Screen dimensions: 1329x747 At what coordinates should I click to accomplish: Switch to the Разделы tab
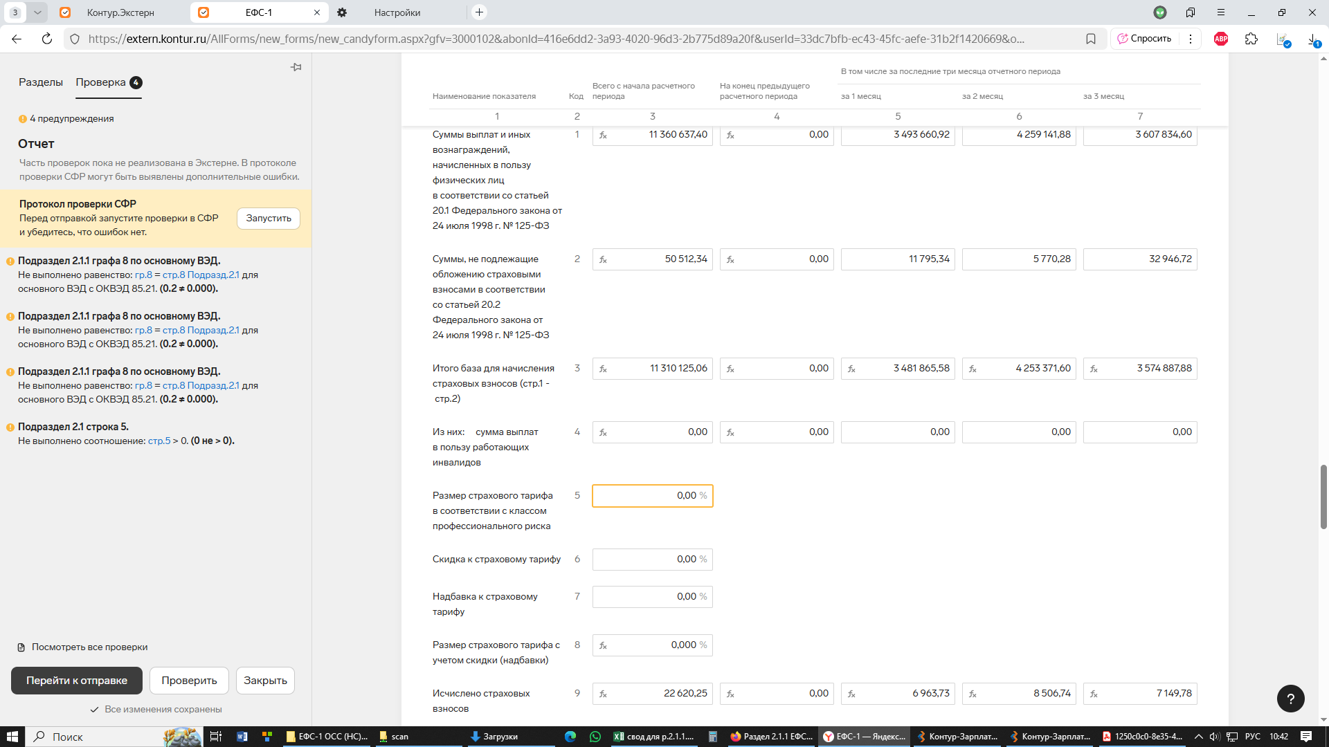(x=41, y=82)
